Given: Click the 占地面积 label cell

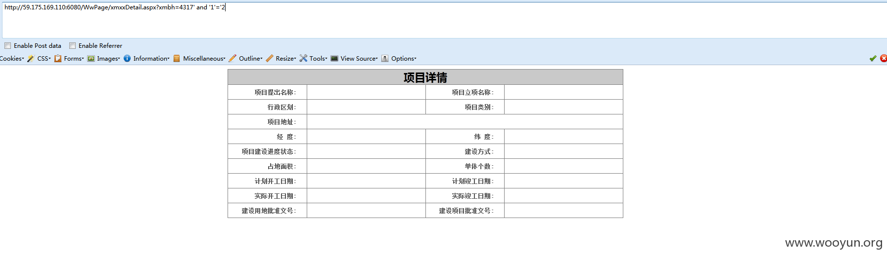Looking at the screenshot, I should 268,166.
